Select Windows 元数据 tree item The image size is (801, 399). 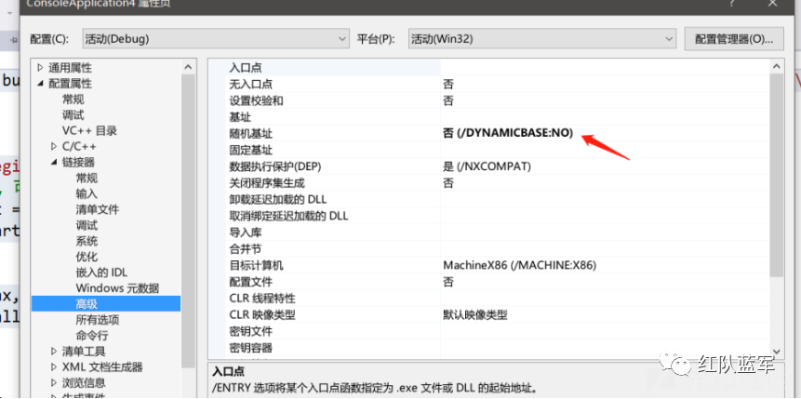117,288
